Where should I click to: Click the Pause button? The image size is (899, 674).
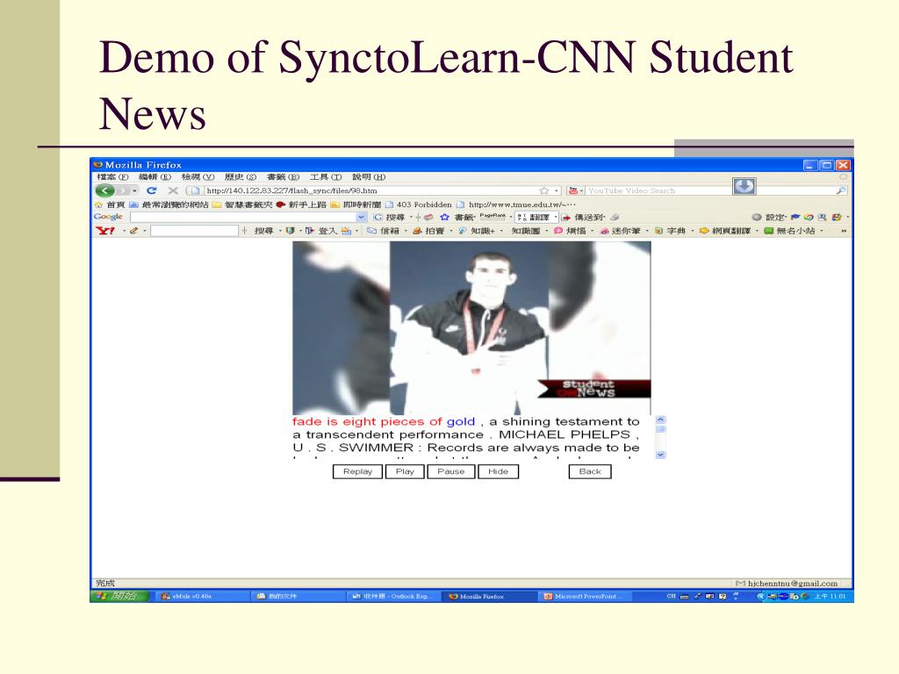[x=450, y=471]
